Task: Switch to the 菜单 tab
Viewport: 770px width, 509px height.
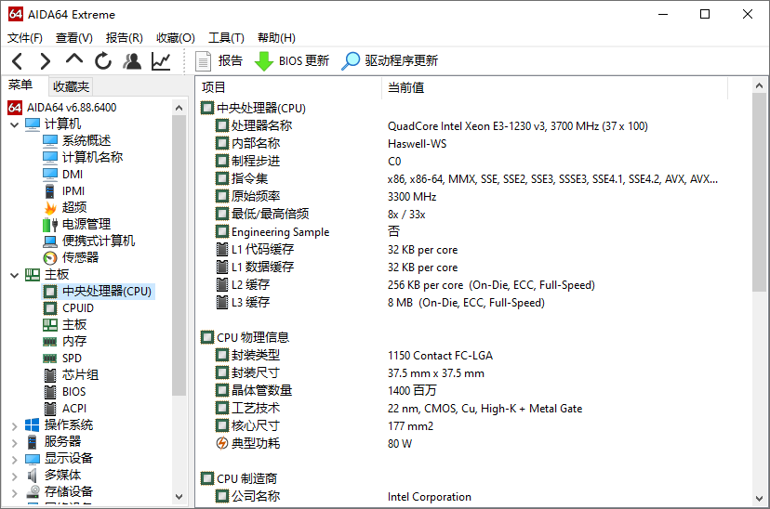Action: point(20,85)
